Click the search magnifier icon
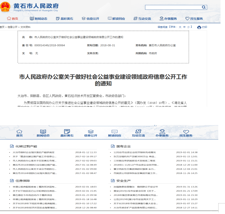 (203, 7)
